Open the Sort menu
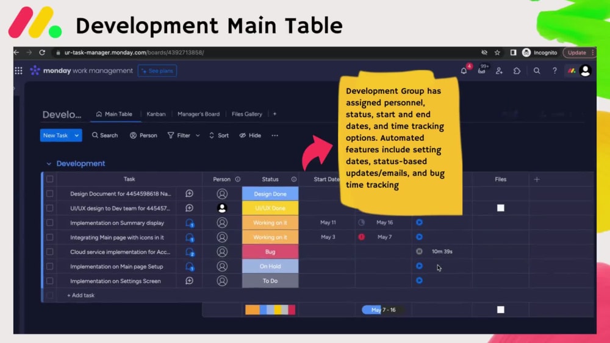The image size is (610, 343). 218,135
